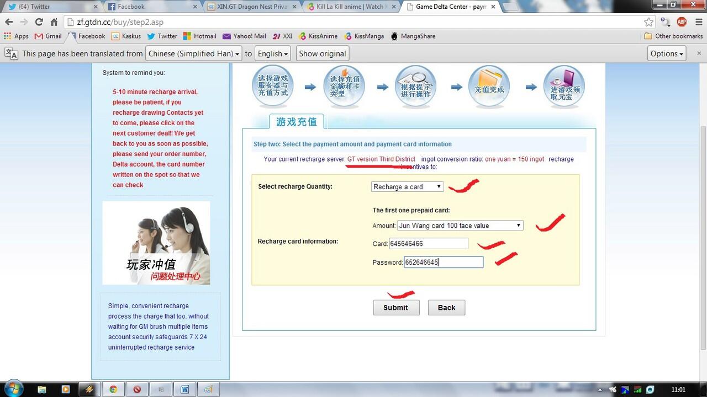Click the Adblock Plus icon in the address bar
The image size is (707, 397).
(682, 22)
